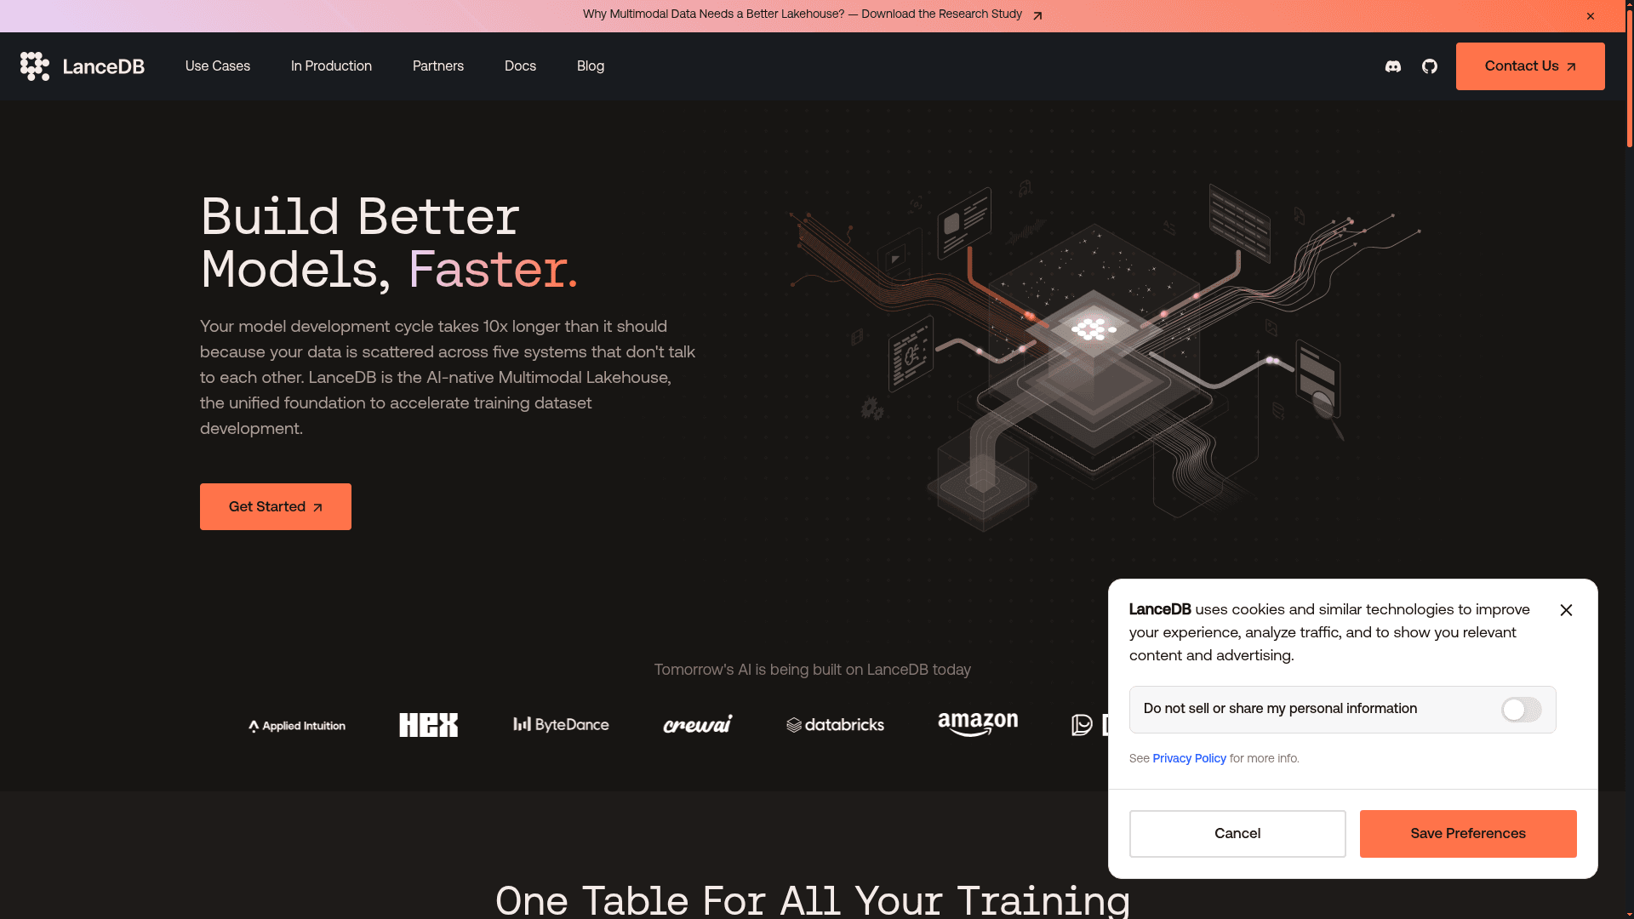Image resolution: width=1634 pixels, height=919 pixels.
Task: Click the Applied Intuition logo
Action: pos(297,726)
